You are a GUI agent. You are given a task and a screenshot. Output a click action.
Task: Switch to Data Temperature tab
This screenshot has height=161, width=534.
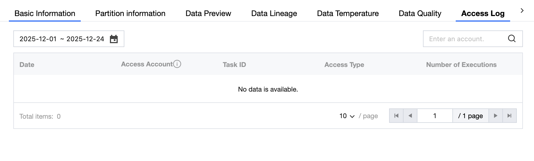coord(348,13)
